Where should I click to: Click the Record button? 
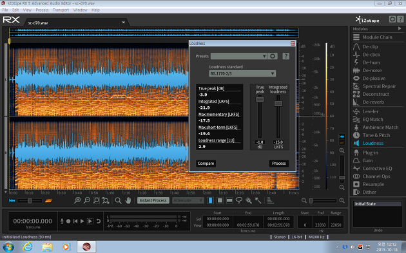click(x=68, y=221)
